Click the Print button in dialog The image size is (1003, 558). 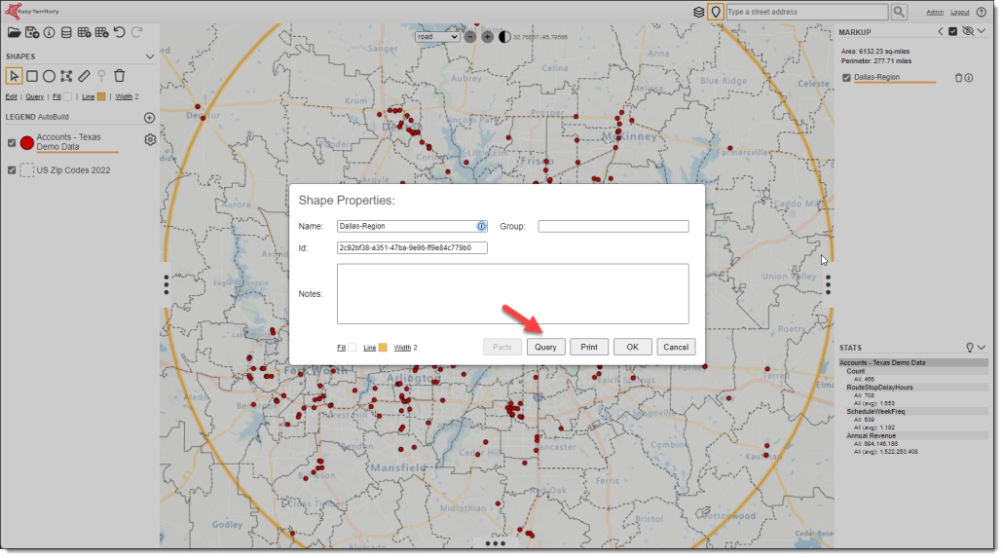[589, 347]
